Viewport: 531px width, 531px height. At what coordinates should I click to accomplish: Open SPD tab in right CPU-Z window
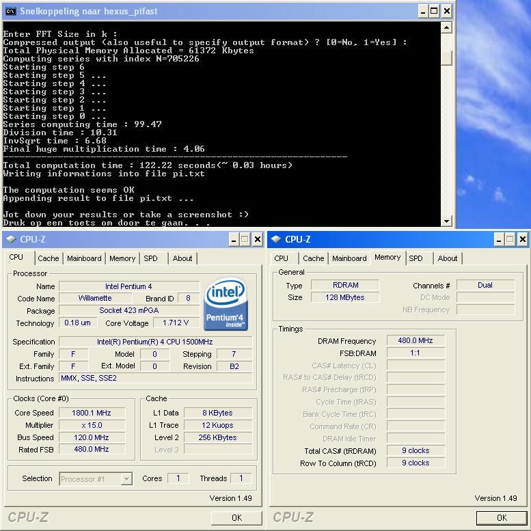click(416, 258)
